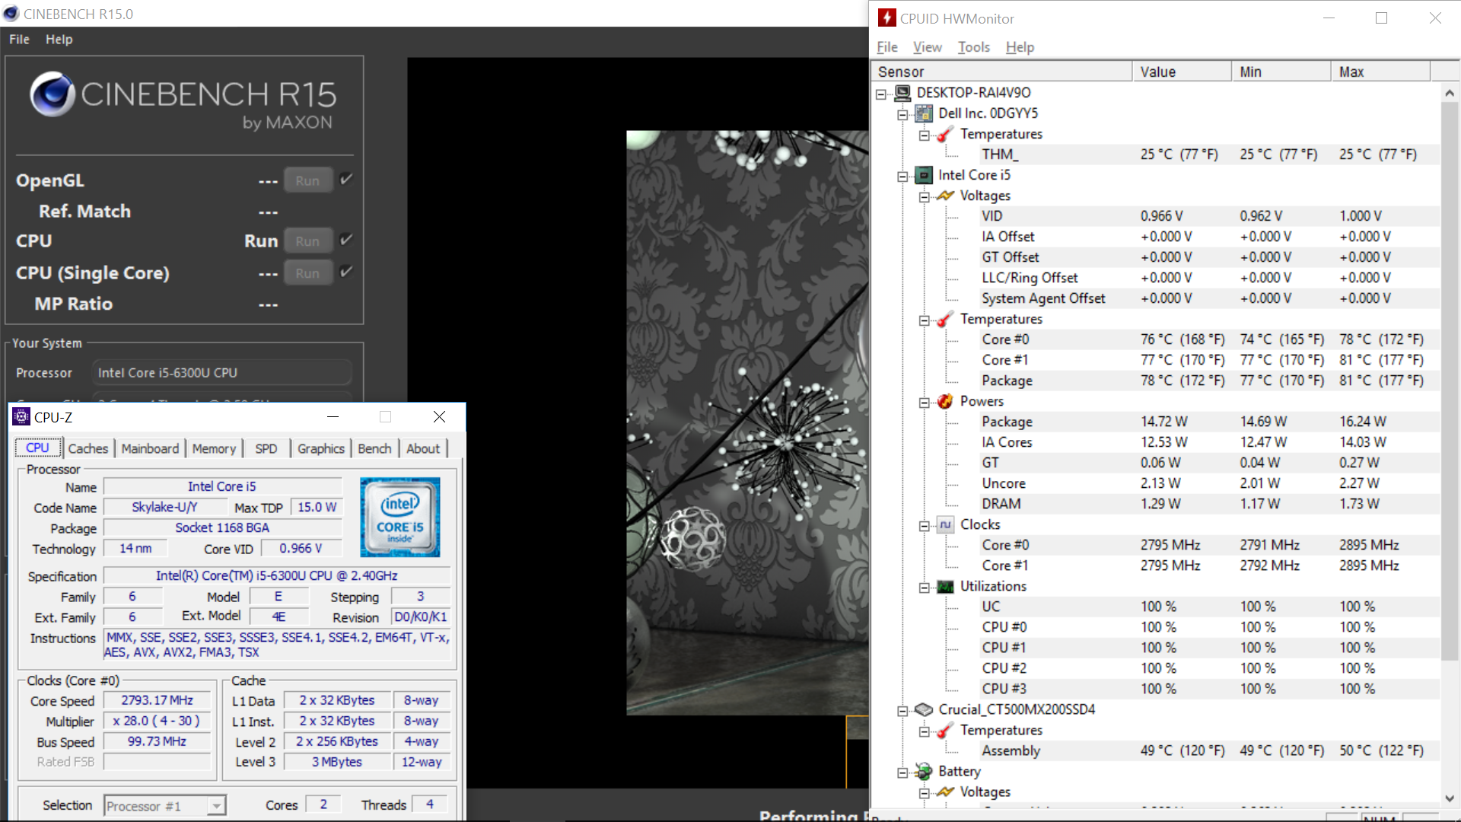
Task: Click the Intel Core i5 inside badge
Action: (x=399, y=517)
